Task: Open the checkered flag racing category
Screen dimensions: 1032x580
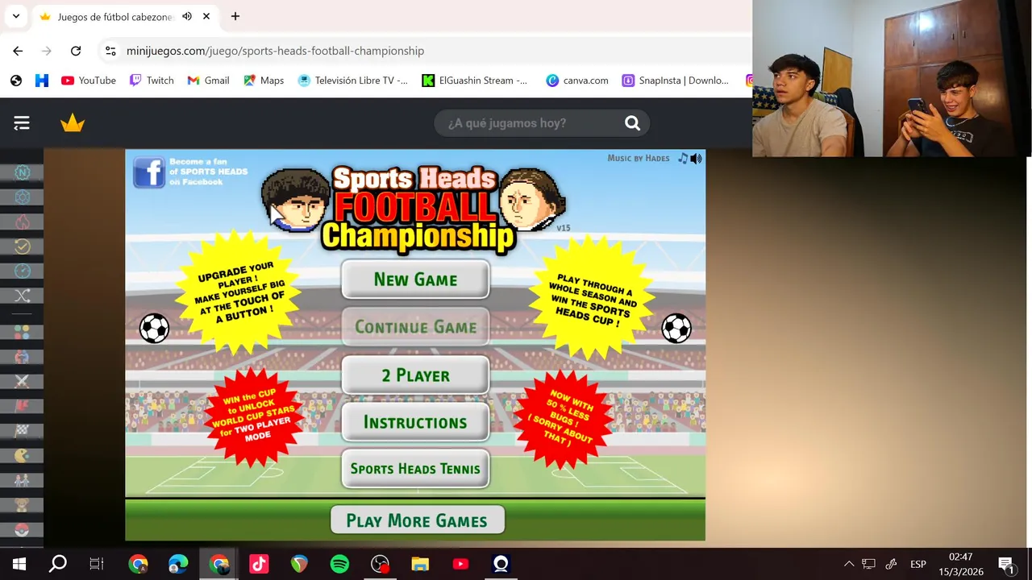Action: tap(22, 431)
